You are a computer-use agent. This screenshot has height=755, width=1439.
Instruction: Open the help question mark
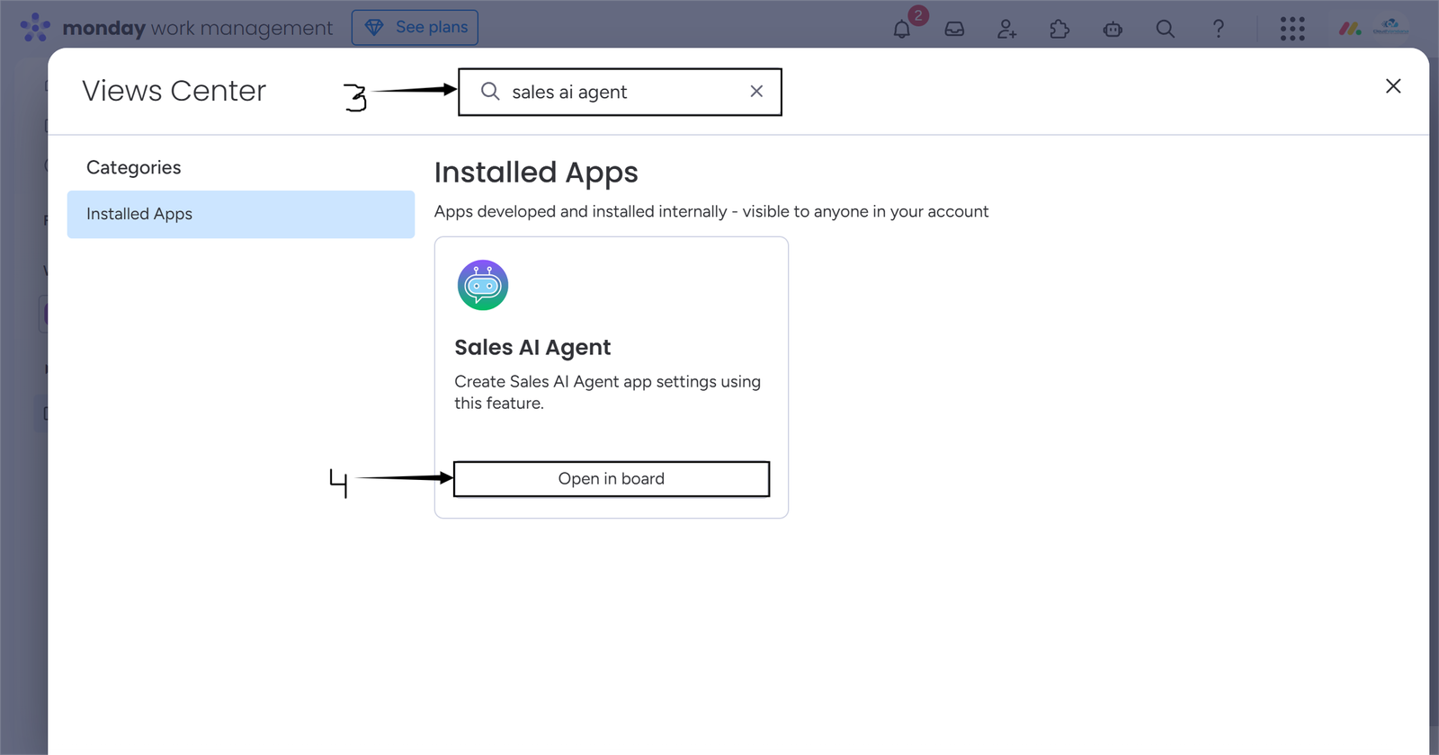click(x=1219, y=29)
